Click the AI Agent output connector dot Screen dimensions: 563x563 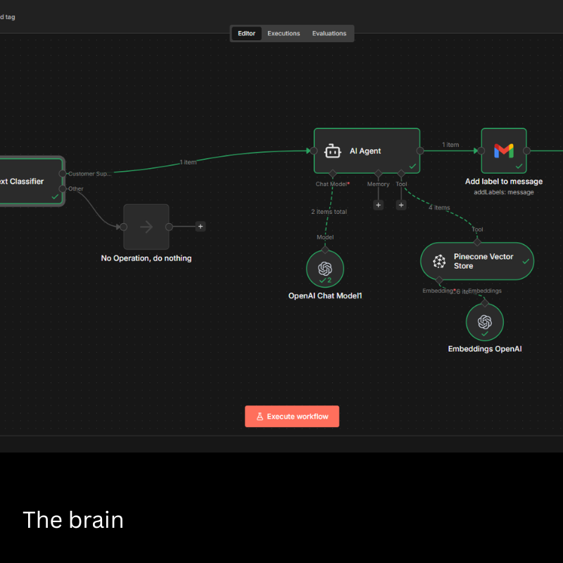coord(420,151)
